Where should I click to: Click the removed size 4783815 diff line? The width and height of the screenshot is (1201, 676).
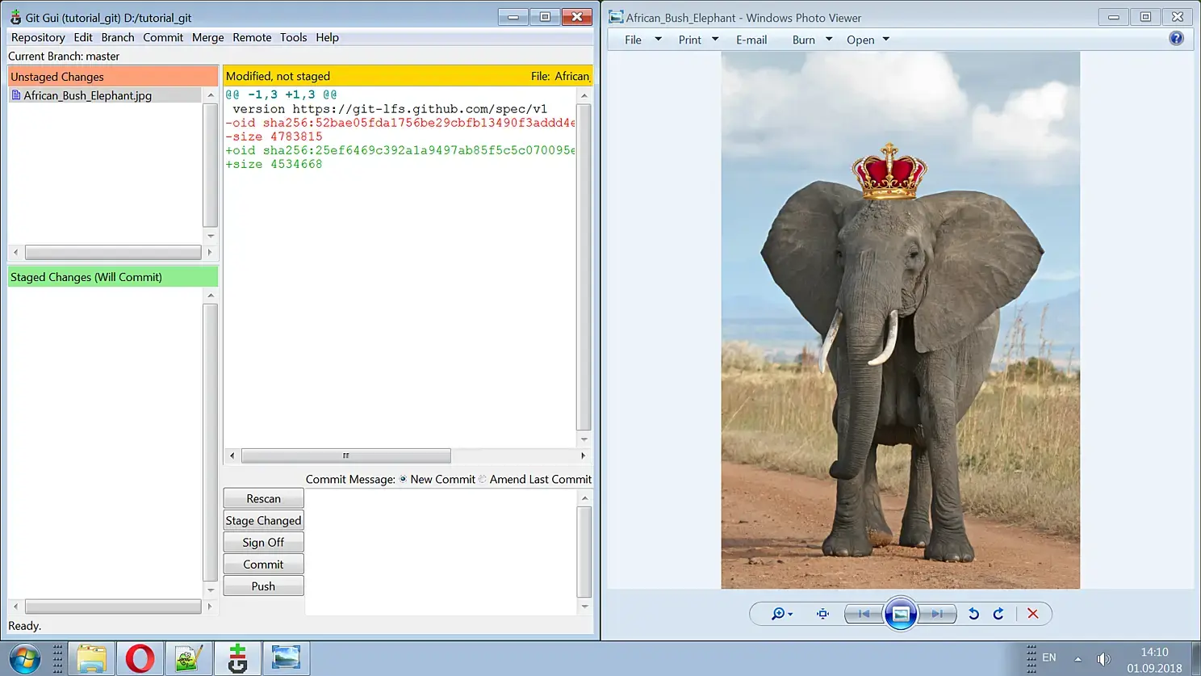[x=274, y=136]
